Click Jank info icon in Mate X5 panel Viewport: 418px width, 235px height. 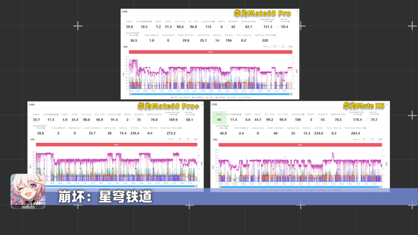(x=378, y=114)
